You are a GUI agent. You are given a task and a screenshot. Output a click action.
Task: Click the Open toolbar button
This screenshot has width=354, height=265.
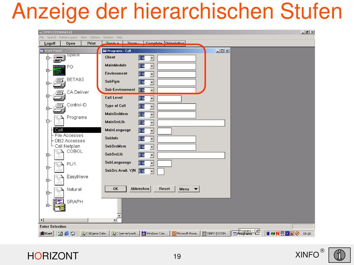pyautogui.click(x=71, y=43)
